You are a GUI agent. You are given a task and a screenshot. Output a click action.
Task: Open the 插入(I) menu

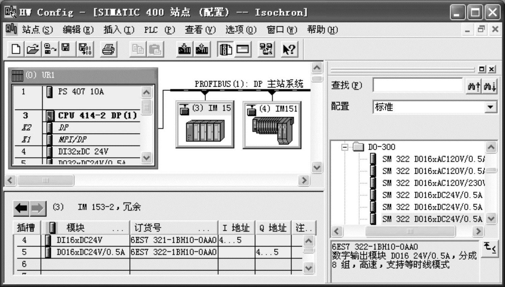point(119,30)
